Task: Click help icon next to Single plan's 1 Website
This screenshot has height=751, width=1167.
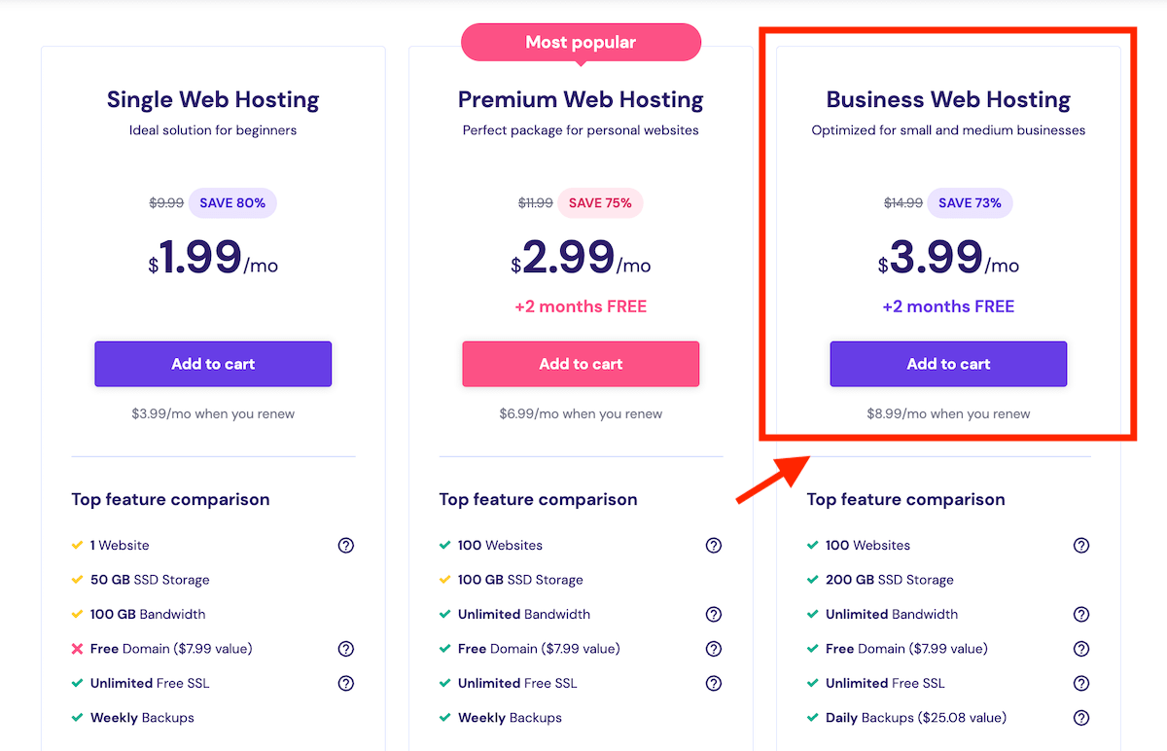Action: point(345,546)
